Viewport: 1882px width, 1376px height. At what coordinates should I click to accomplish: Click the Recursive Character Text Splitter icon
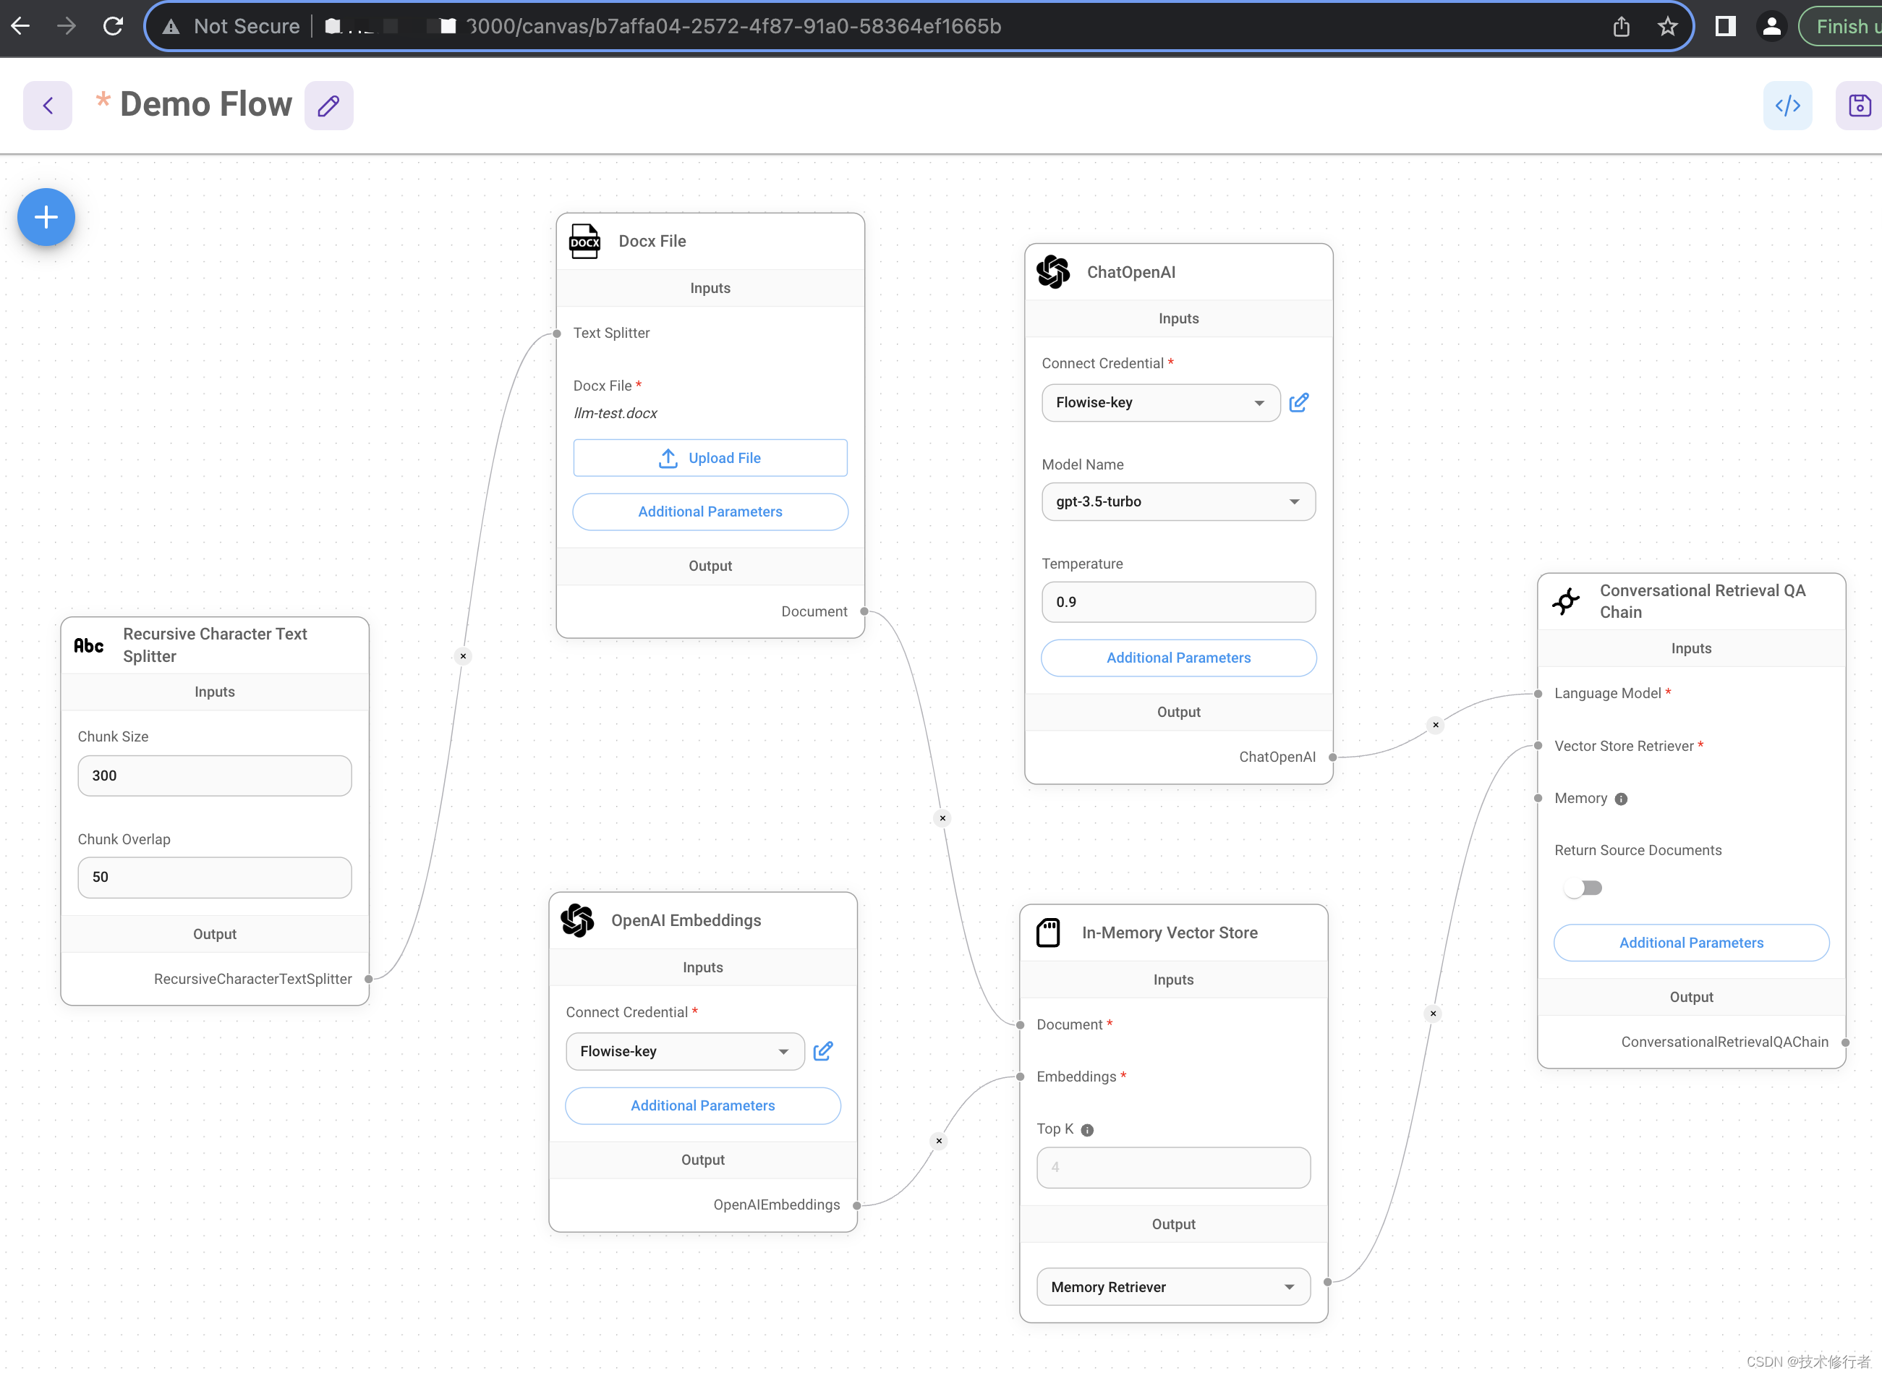click(89, 645)
